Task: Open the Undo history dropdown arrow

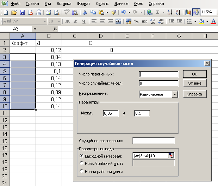Action: click(x=129, y=12)
